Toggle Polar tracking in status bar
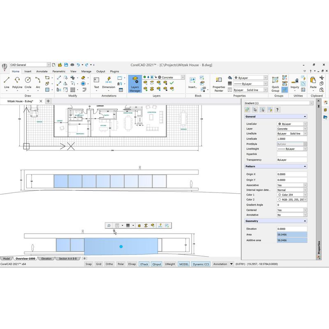The height and width of the screenshot is (329, 329). [120, 264]
